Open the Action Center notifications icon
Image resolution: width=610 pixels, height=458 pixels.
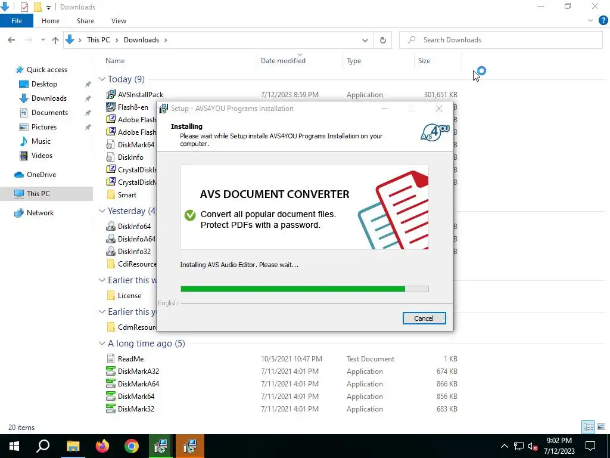[590, 446]
